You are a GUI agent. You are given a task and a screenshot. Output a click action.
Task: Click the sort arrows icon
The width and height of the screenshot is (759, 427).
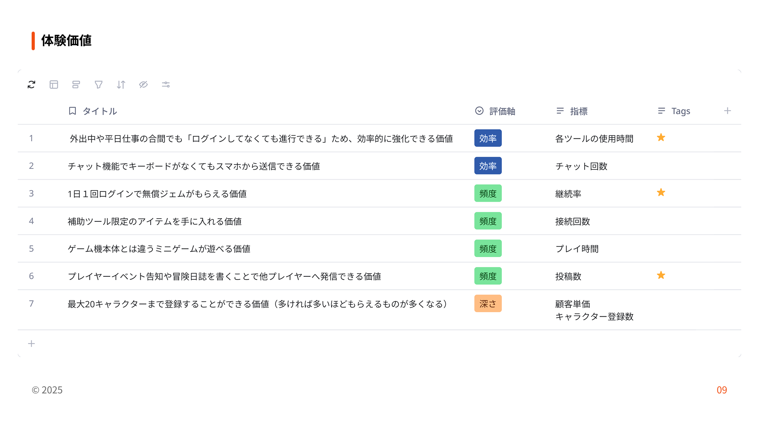tap(121, 85)
